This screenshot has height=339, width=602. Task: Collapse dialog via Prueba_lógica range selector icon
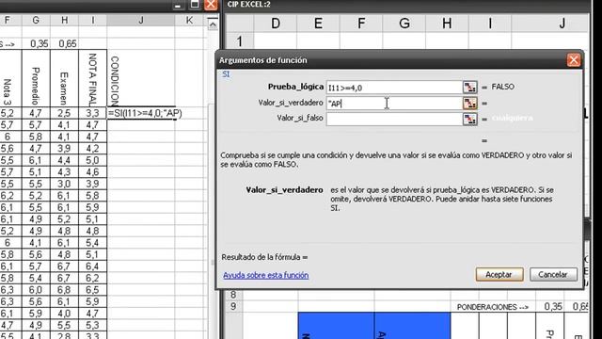[x=470, y=88]
